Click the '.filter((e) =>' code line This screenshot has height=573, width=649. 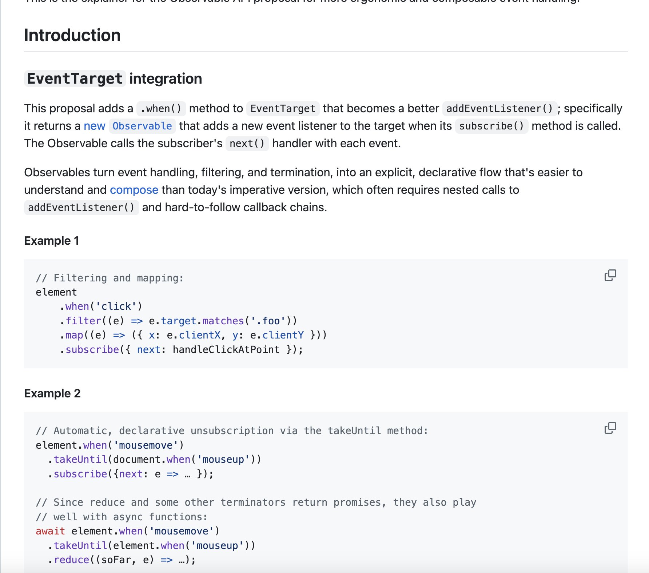178,321
